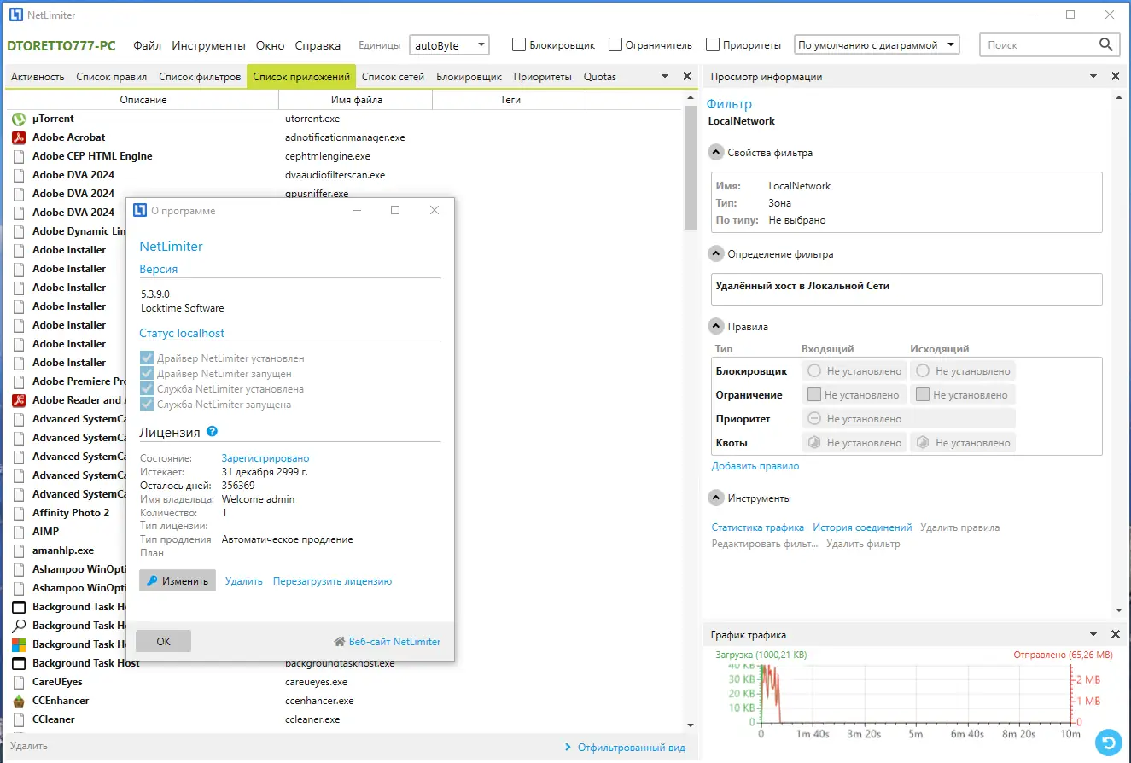Open the tab list dropdown arrow beside Quotas

click(666, 76)
